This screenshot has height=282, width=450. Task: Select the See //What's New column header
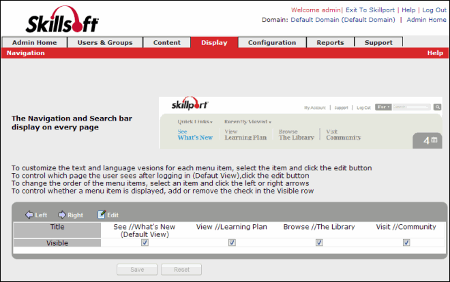[145, 230]
